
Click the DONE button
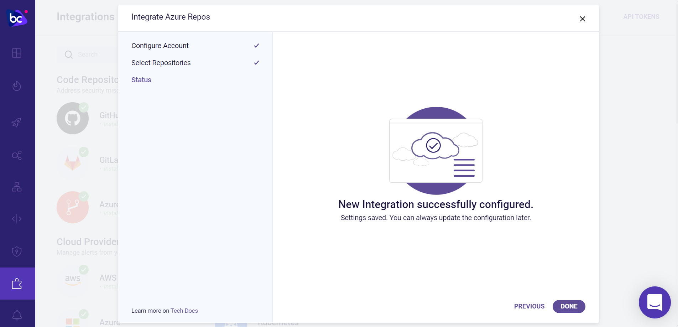tap(569, 306)
